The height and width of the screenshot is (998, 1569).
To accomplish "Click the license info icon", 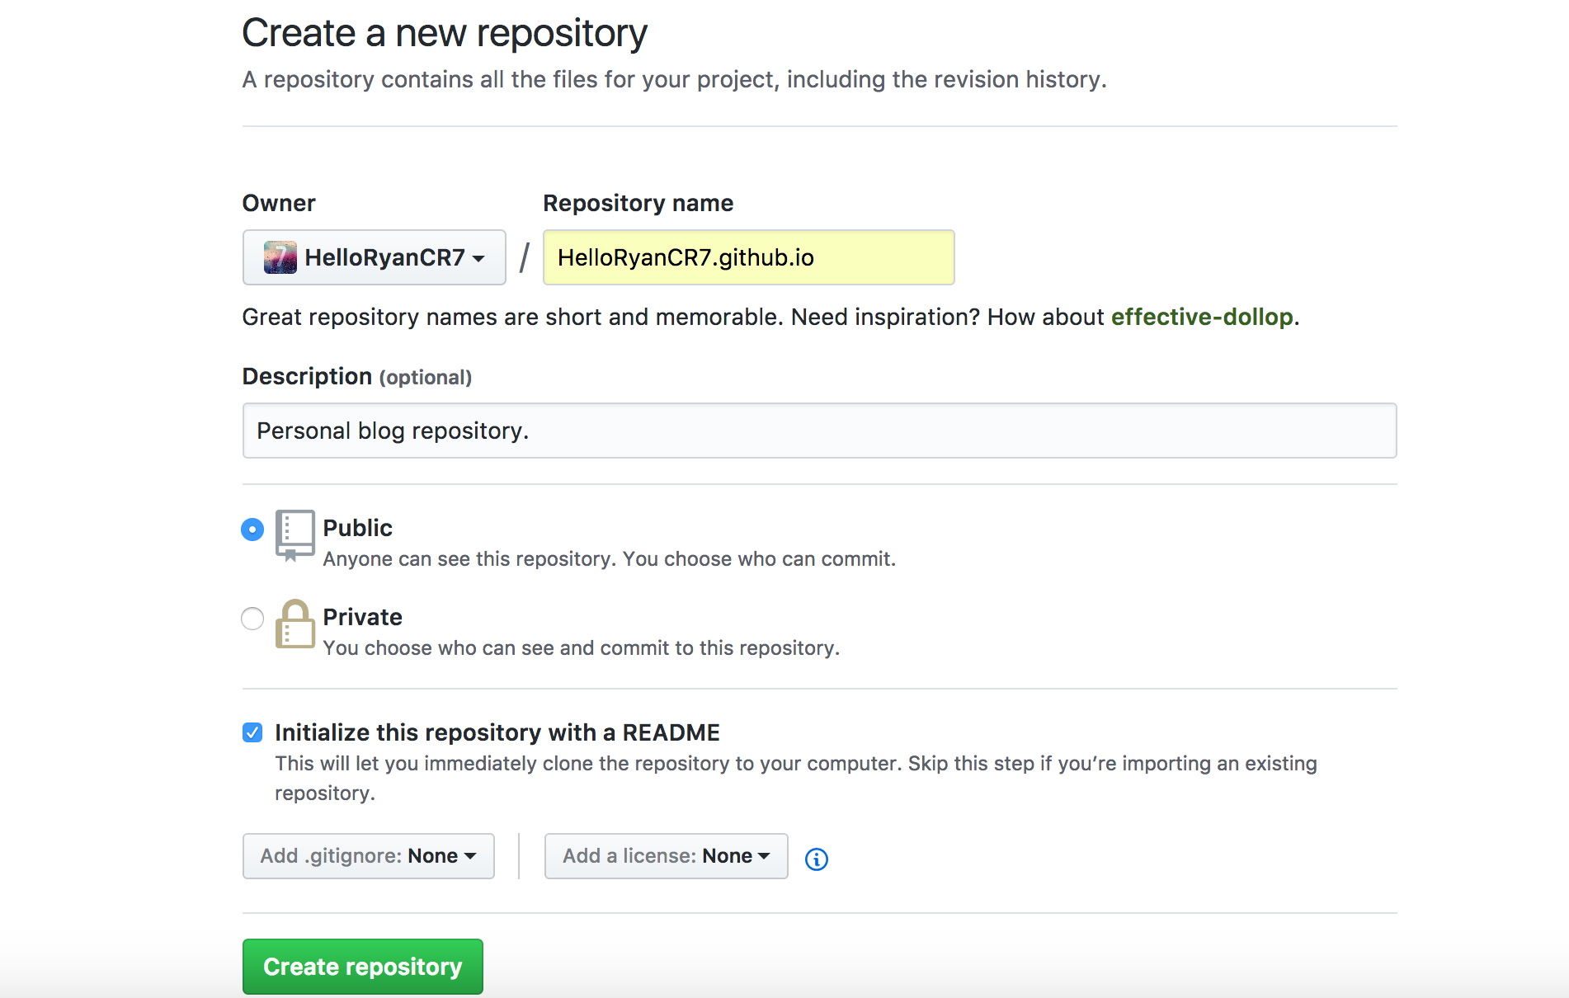I will 816,859.
